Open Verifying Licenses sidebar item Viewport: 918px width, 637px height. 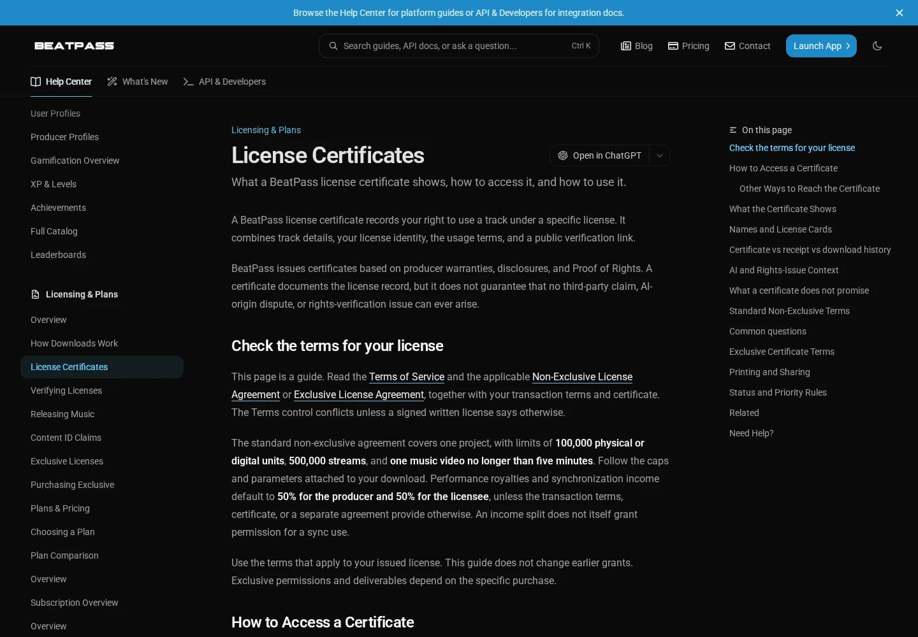click(66, 390)
